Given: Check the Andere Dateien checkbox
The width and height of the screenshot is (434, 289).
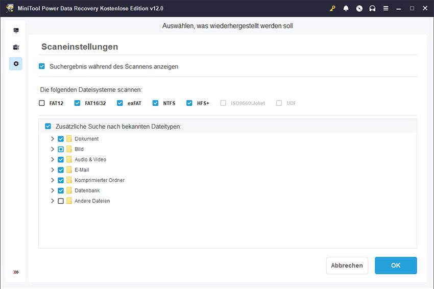Looking at the screenshot, I should [61, 201].
